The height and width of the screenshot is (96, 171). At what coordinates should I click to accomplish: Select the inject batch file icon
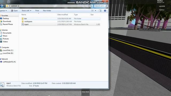tap(23, 24)
